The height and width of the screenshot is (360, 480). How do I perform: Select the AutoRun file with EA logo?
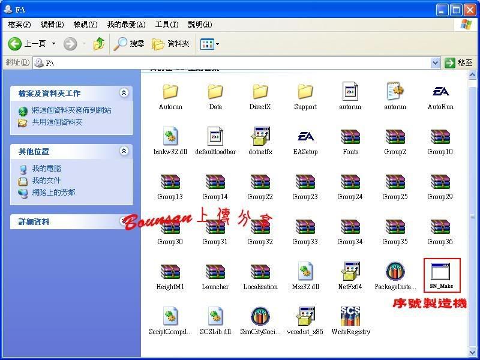point(440,97)
